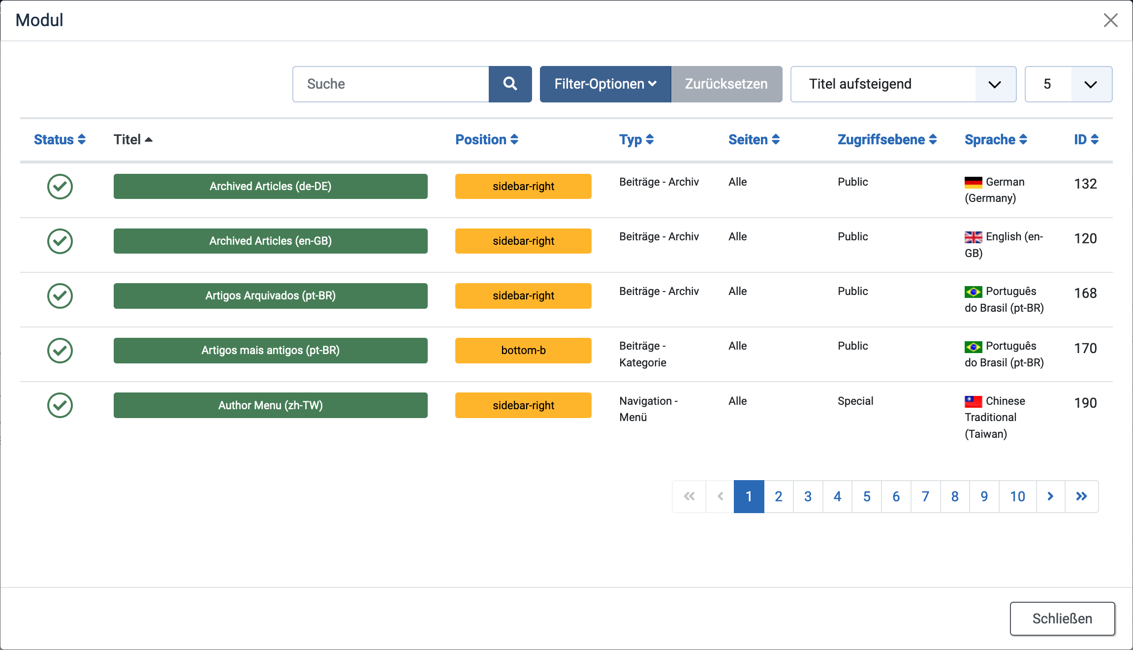Select the Archived Articles (en-GB) module
The image size is (1133, 650).
[270, 241]
